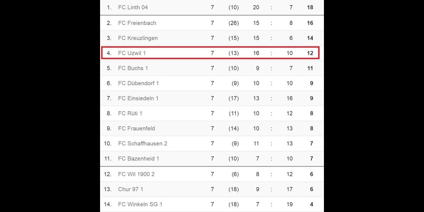The image size is (424, 212).
Task: Click on FC Rüti 1
Action: (x=130, y=114)
